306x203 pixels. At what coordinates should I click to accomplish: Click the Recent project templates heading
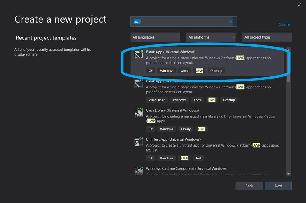(46, 38)
